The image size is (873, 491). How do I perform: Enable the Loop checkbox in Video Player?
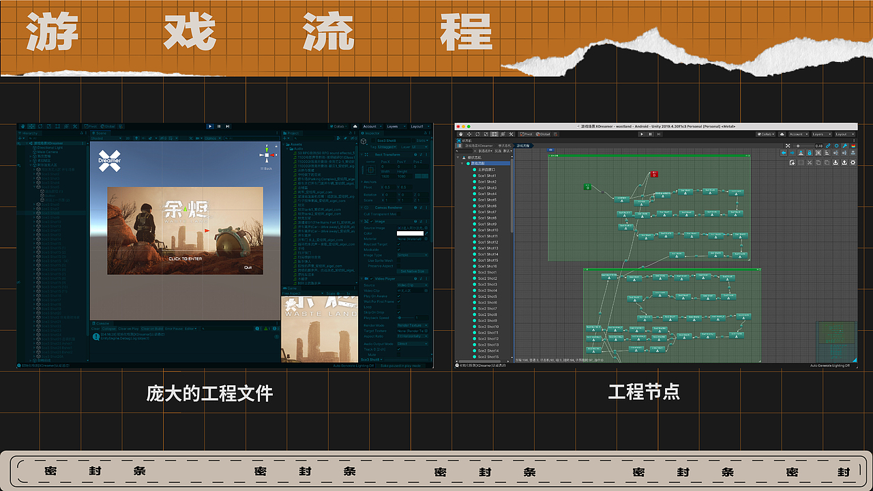click(x=399, y=306)
